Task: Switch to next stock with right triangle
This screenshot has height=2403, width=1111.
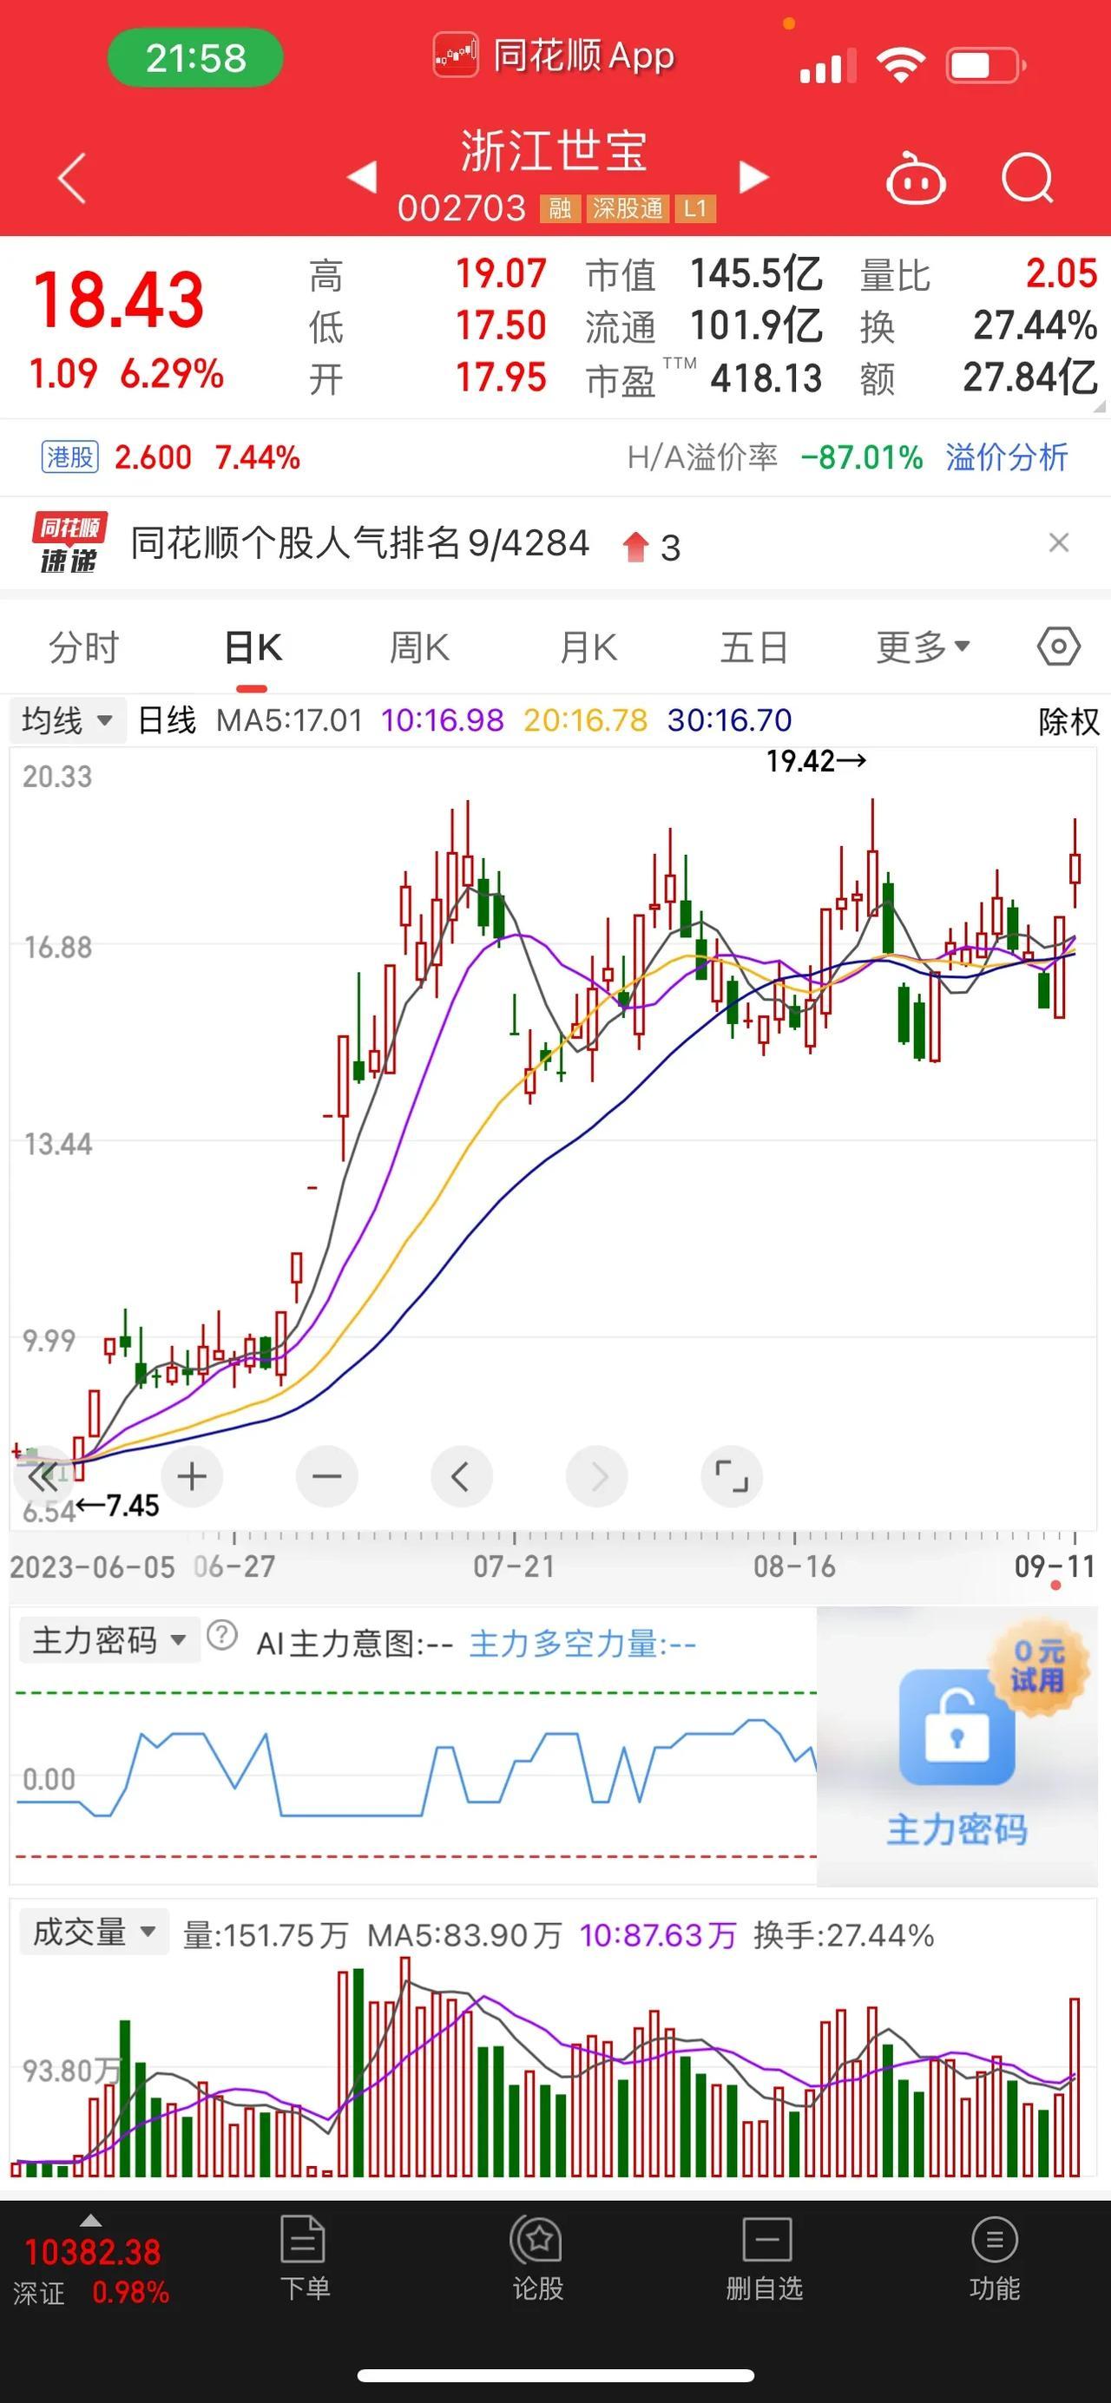Action: (x=753, y=176)
